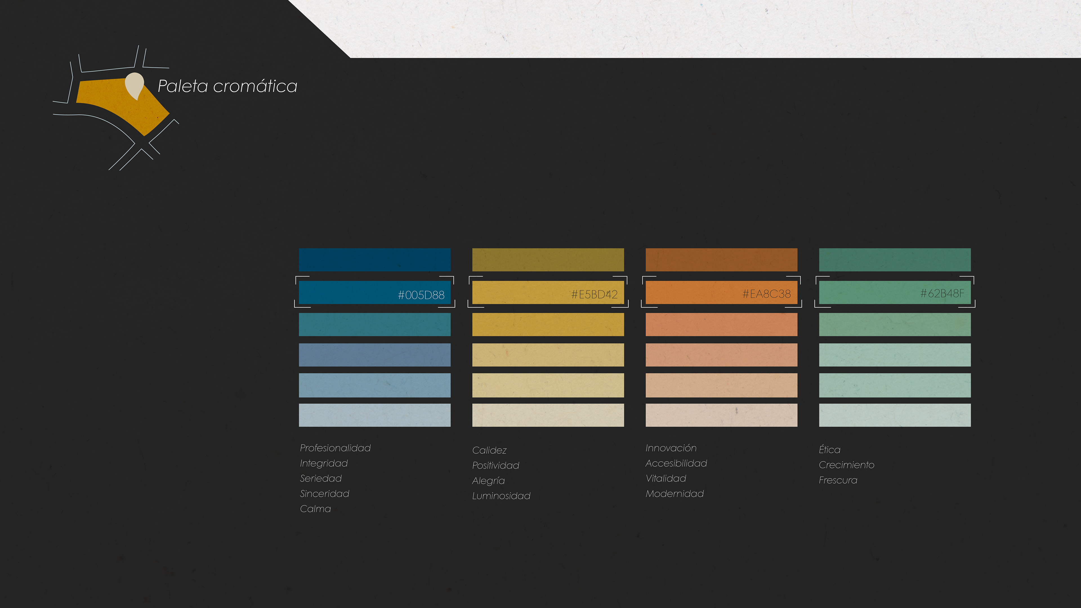1081x608 pixels.
Task: Pick the fourth swatch in the blue column
Action: pyautogui.click(x=375, y=355)
